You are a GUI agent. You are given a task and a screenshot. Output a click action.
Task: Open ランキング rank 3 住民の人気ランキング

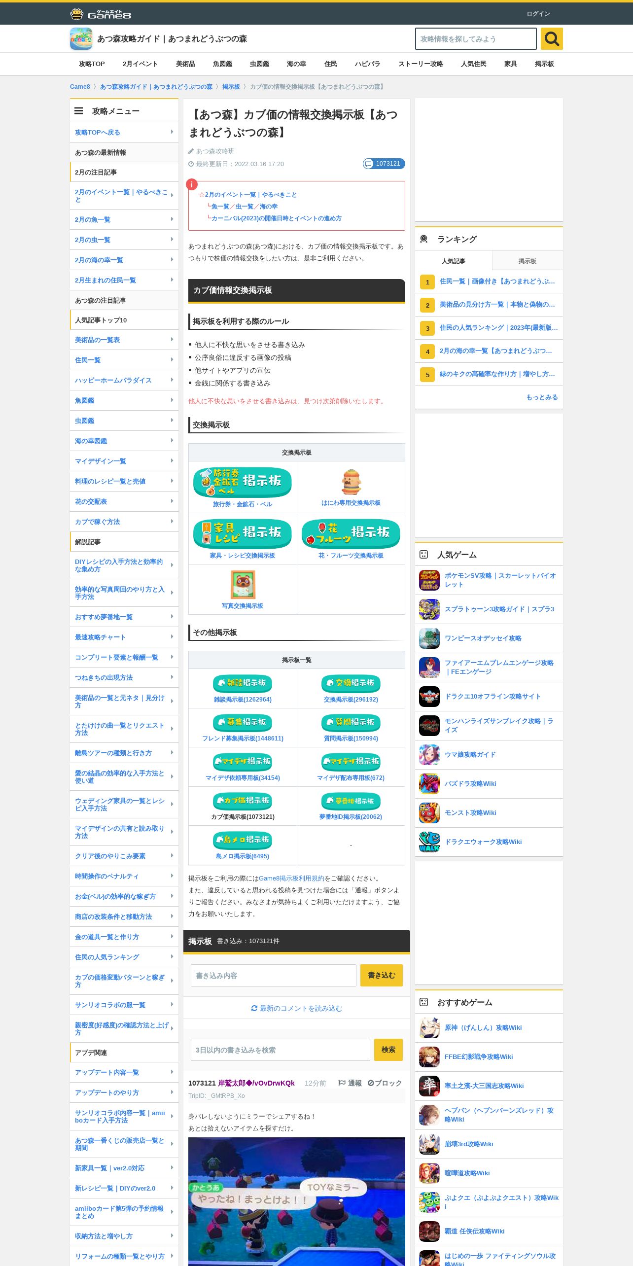coord(498,328)
